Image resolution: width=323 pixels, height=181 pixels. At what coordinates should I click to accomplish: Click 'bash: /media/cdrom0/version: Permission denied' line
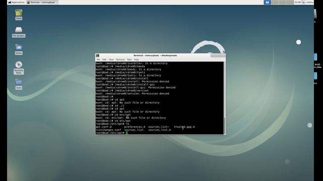(x=132, y=94)
